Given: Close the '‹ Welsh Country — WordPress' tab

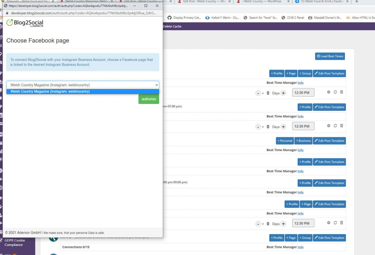Looking at the screenshot, I should 288,1.
